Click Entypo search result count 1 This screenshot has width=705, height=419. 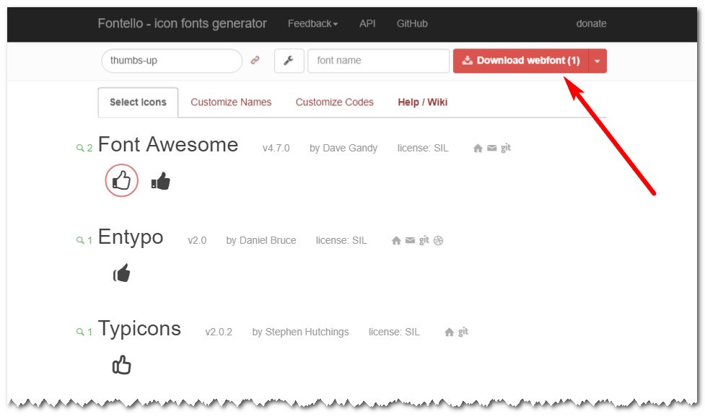(84, 241)
